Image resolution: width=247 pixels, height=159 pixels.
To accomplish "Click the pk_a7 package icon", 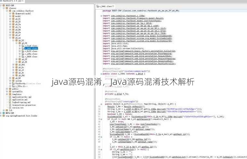I will (x=13, y=35).
